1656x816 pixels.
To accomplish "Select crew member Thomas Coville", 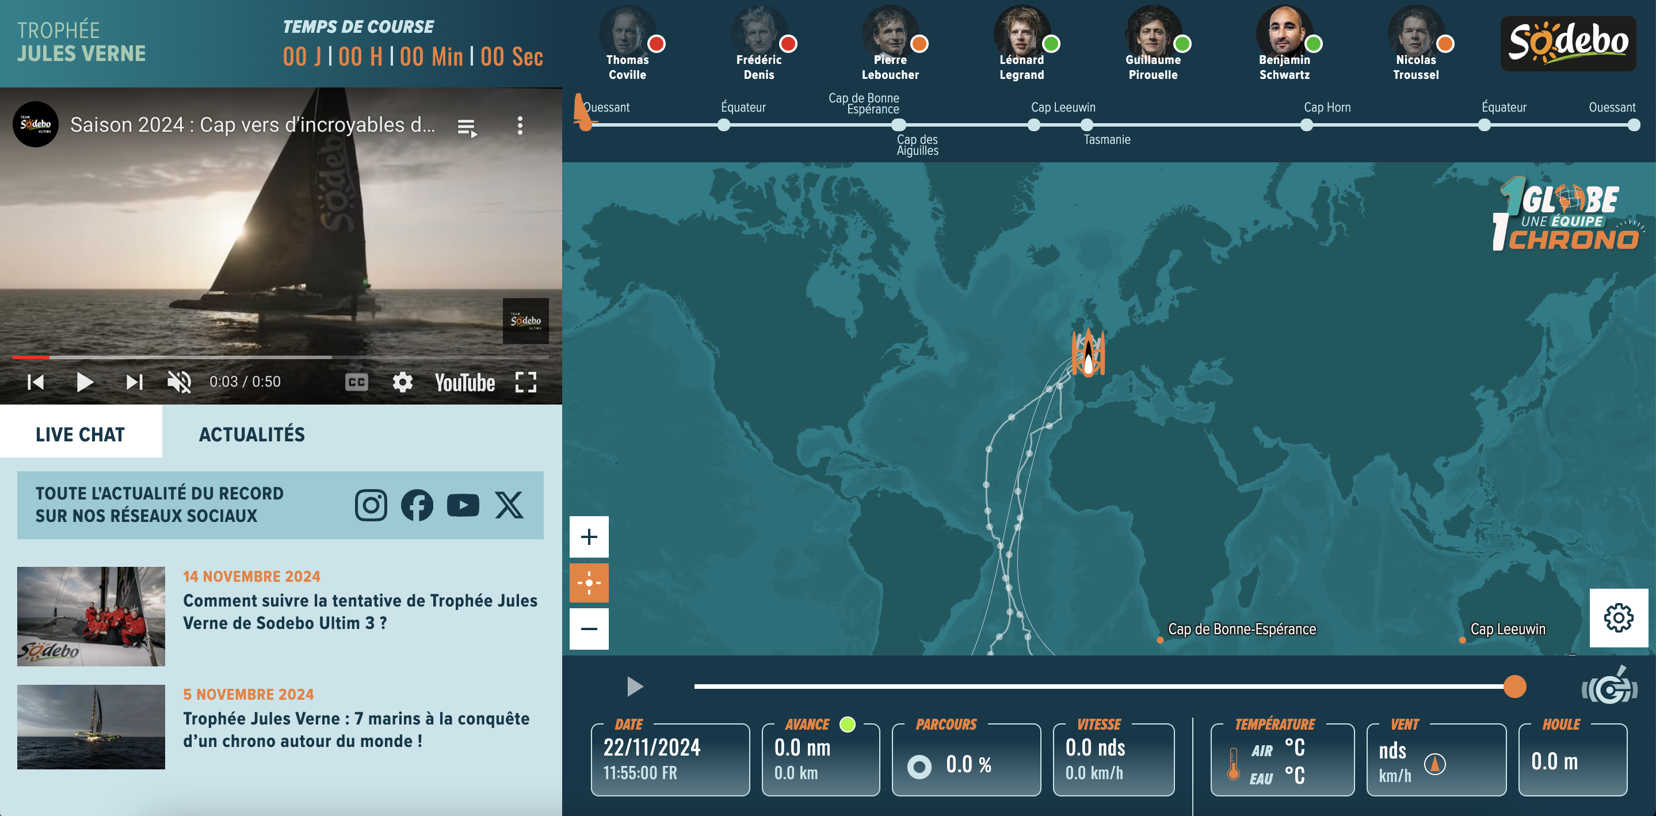I will 627,43.
